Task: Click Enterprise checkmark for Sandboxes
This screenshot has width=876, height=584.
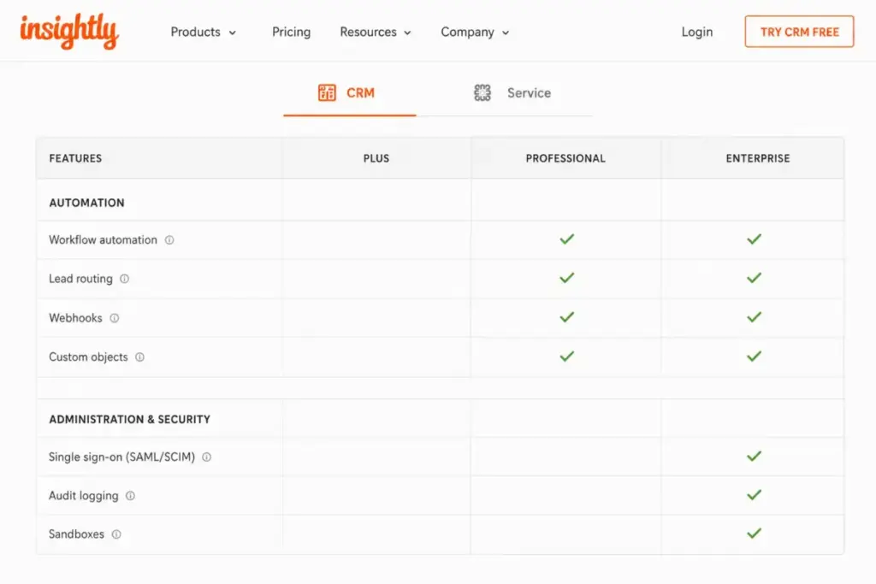Action: pyautogui.click(x=755, y=534)
